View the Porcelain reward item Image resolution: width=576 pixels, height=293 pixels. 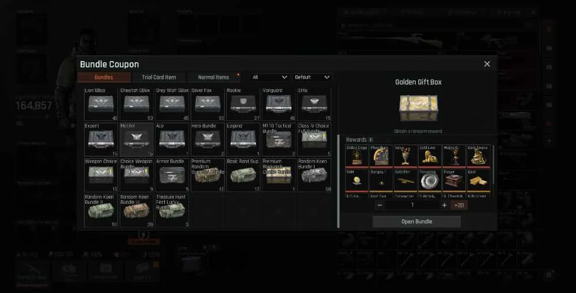pyautogui.click(x=430, y=181)
